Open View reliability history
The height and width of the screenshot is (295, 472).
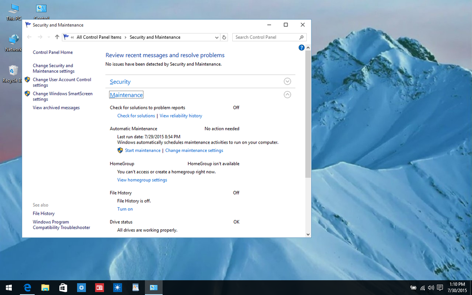tap(181, 116)
